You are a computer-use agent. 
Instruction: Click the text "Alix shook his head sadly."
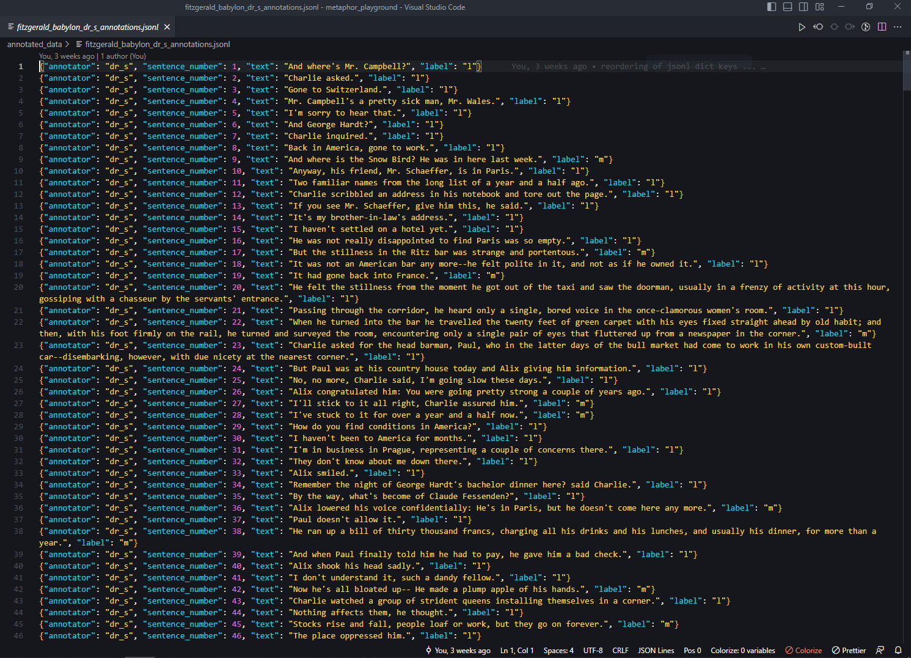354,566
